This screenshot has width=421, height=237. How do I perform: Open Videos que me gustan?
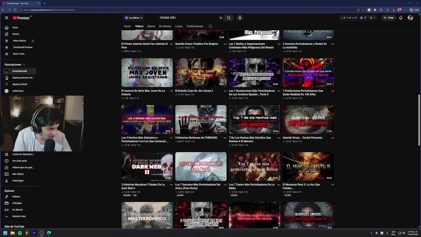click(x=20, y=168)
